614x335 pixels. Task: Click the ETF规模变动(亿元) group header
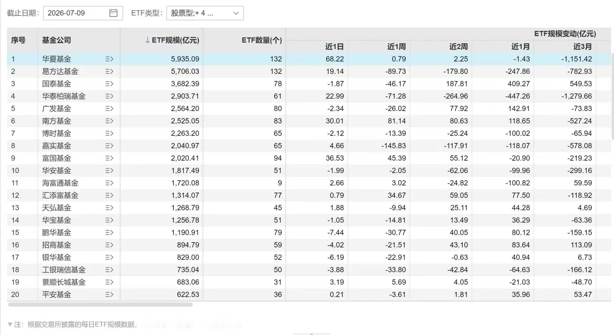(x=565, y=34)
